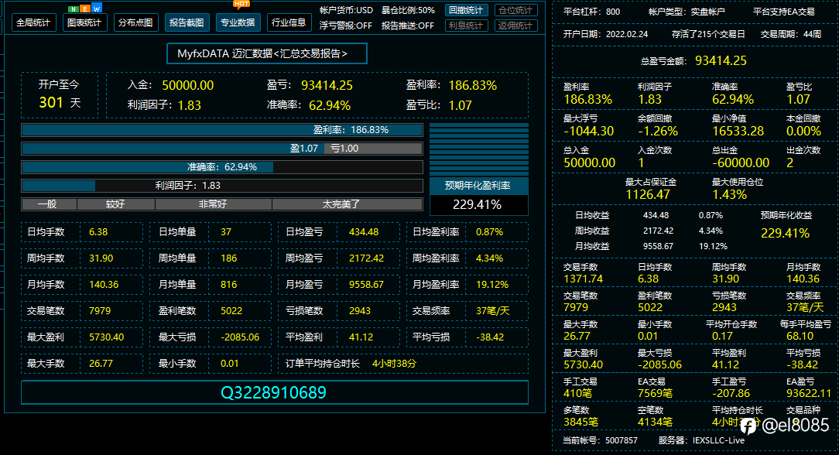Viewport: 839px width, 455px height.
Task: Open the 专业数据 tab
Action: [238, 22]
